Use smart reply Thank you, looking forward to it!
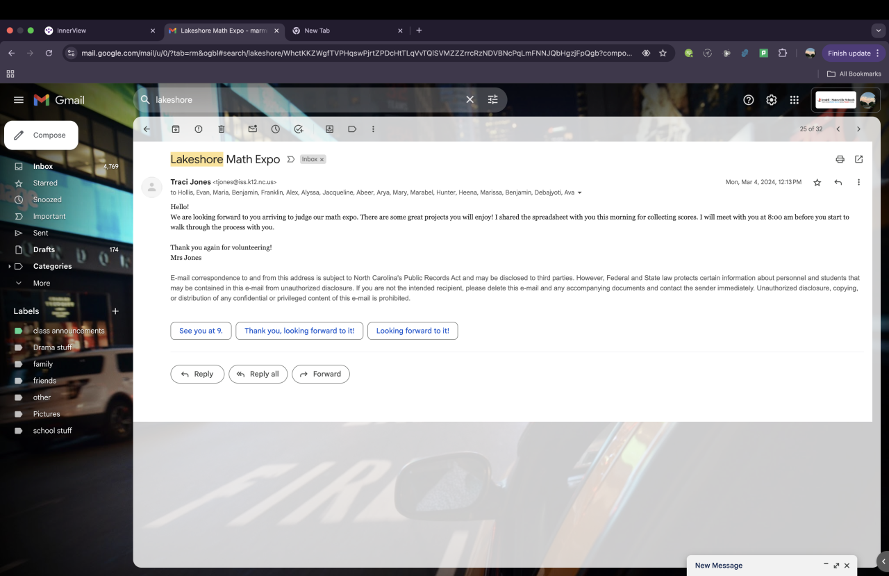 (x=299, y=331)
